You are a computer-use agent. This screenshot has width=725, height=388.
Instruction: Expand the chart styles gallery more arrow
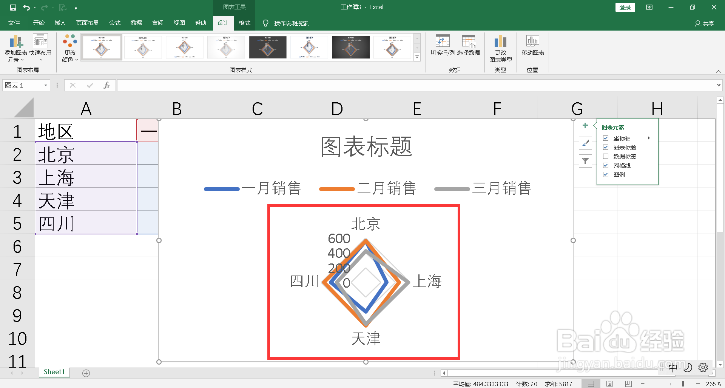pos(417,57)
